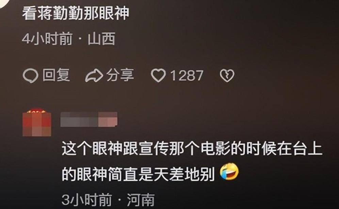Open the replier's blurred gray username
Viewport: 339px width, 209px height.
point(80,119)
